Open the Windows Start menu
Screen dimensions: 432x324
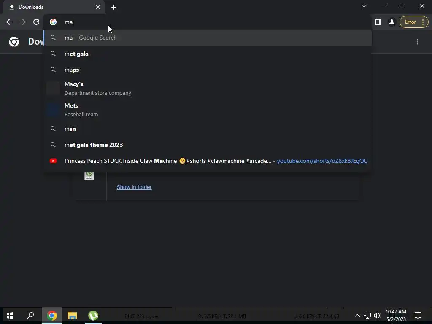tap(10, 316)
